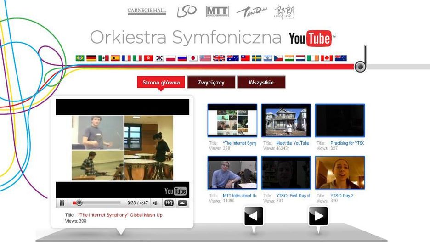
Task: Select the Netherlands flag
Action: [300, 58]
